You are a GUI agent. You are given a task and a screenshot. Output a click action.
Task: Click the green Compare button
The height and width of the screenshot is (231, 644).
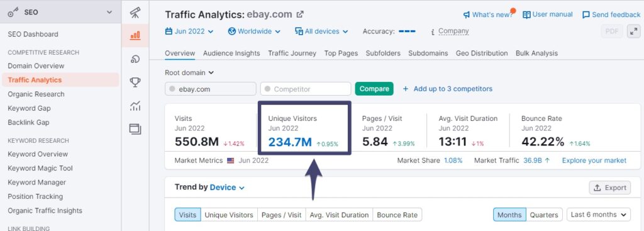374,89
